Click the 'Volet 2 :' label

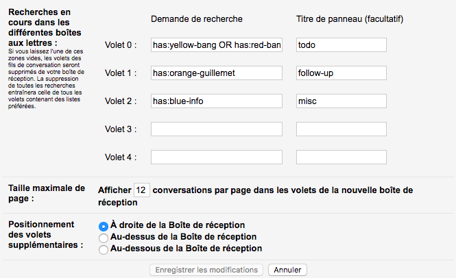121,101
